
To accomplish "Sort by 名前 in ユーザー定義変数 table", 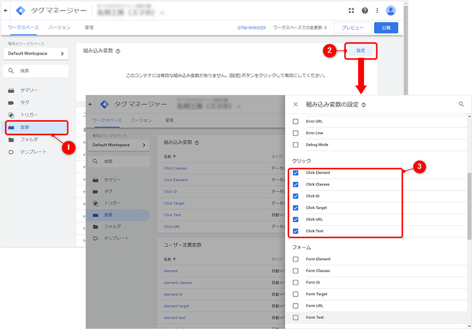I will coord(170,259).
